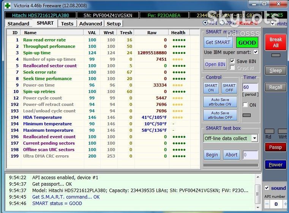Click the Get SMART button

tap(218, 42)
